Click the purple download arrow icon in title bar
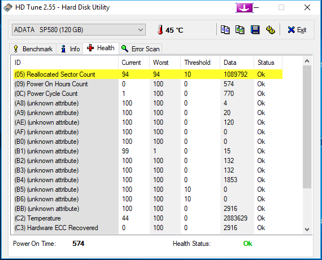 click(245, 8)
